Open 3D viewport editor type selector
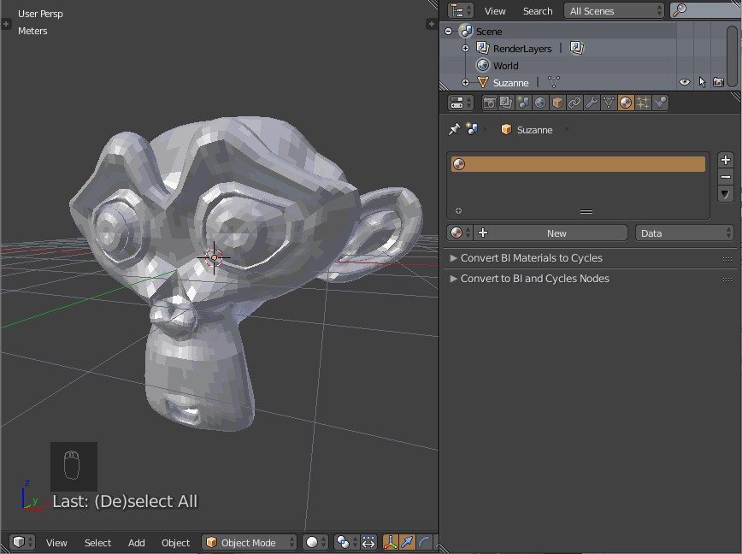Image resolution: width=742 pixels, height=554 pixels. [21, 542]
